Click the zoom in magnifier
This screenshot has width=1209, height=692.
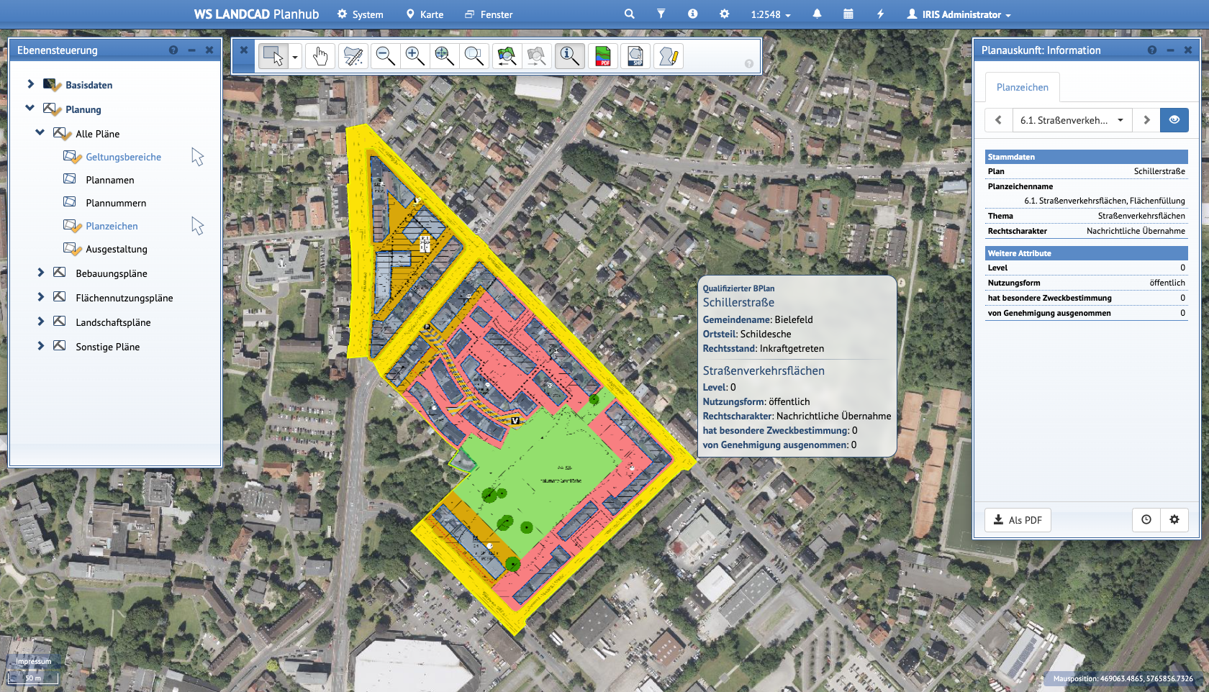tap(415, 56)
